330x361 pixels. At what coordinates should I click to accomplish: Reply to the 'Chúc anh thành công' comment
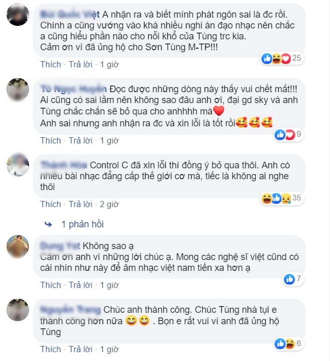[x=81, y=350]
